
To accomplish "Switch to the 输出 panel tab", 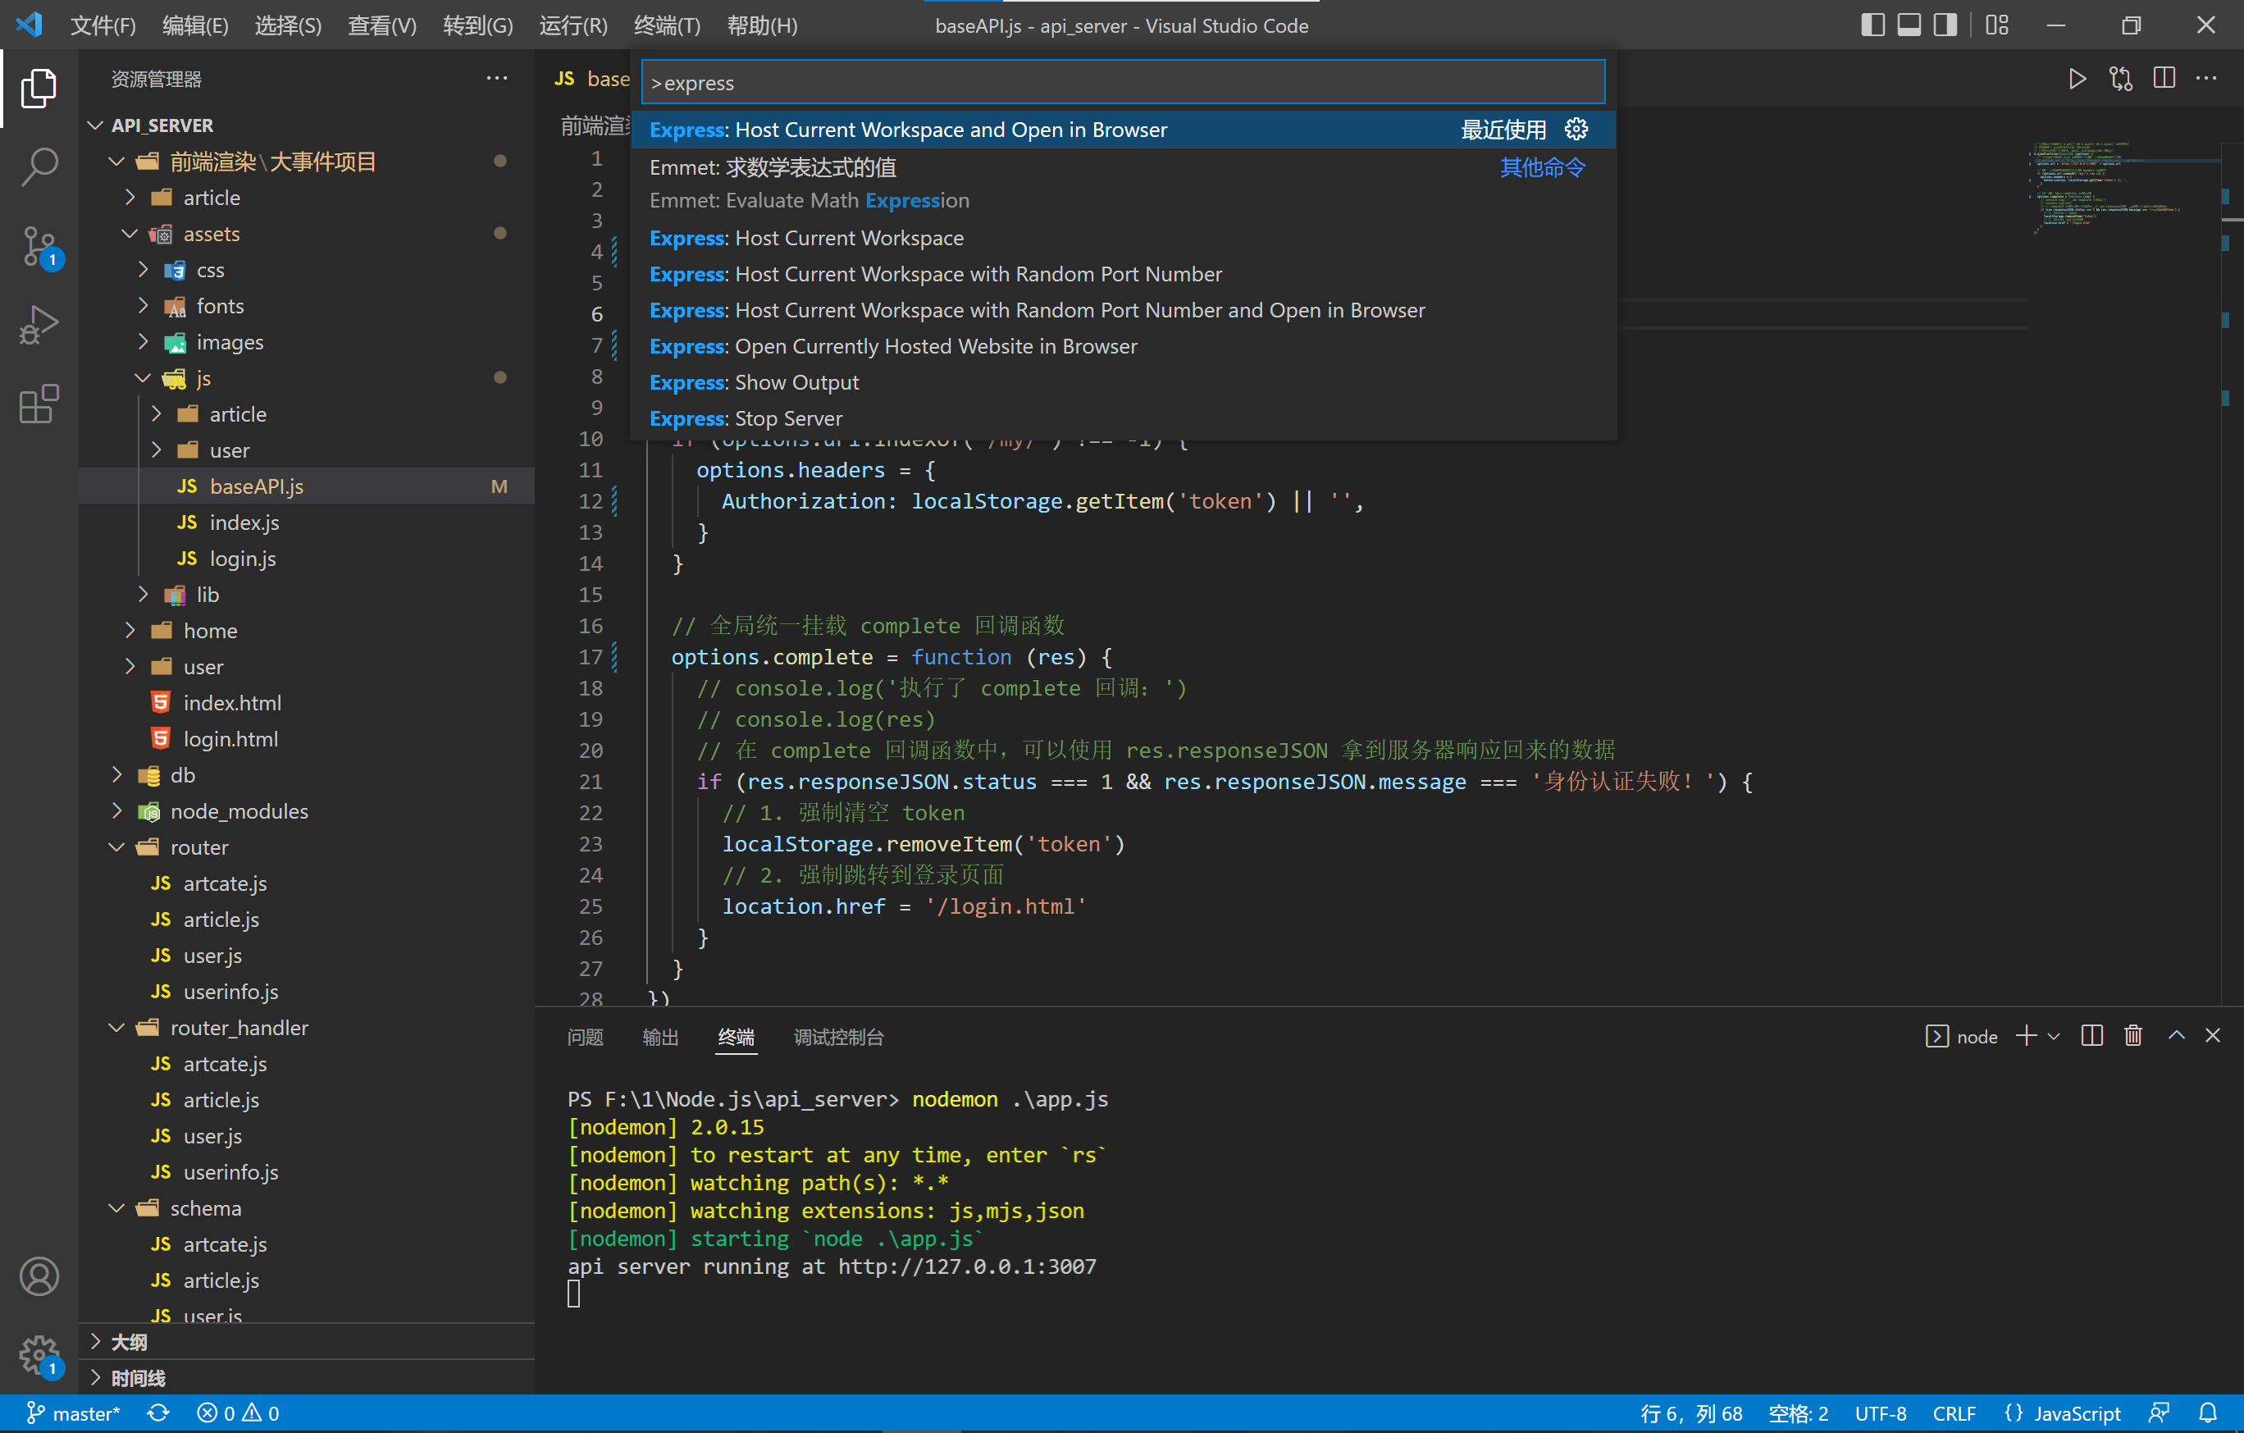I will click(x=659, y=1037).
